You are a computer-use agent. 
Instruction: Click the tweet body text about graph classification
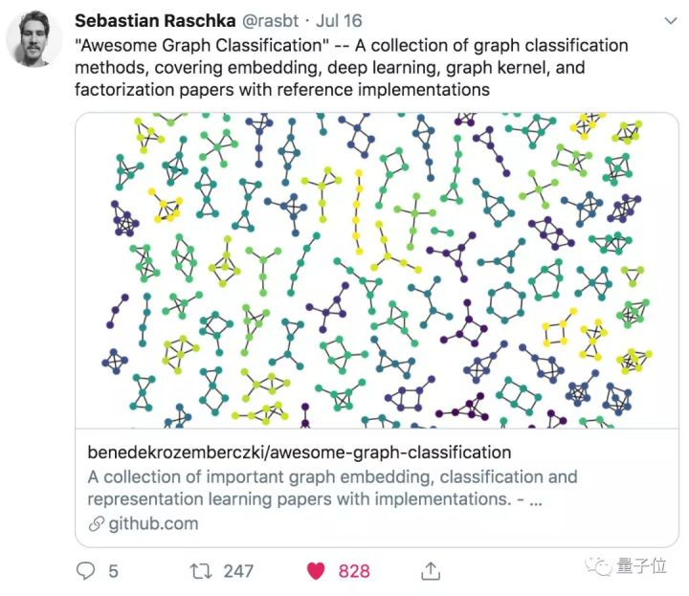tap(351, 68)
